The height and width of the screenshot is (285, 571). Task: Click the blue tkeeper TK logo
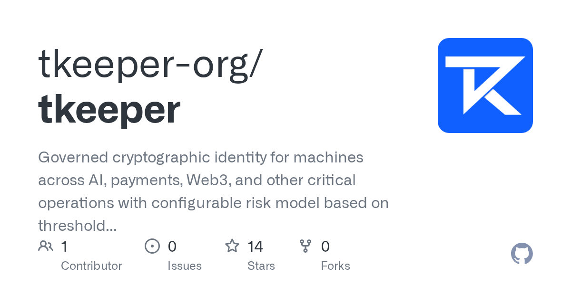click(485, 85)
